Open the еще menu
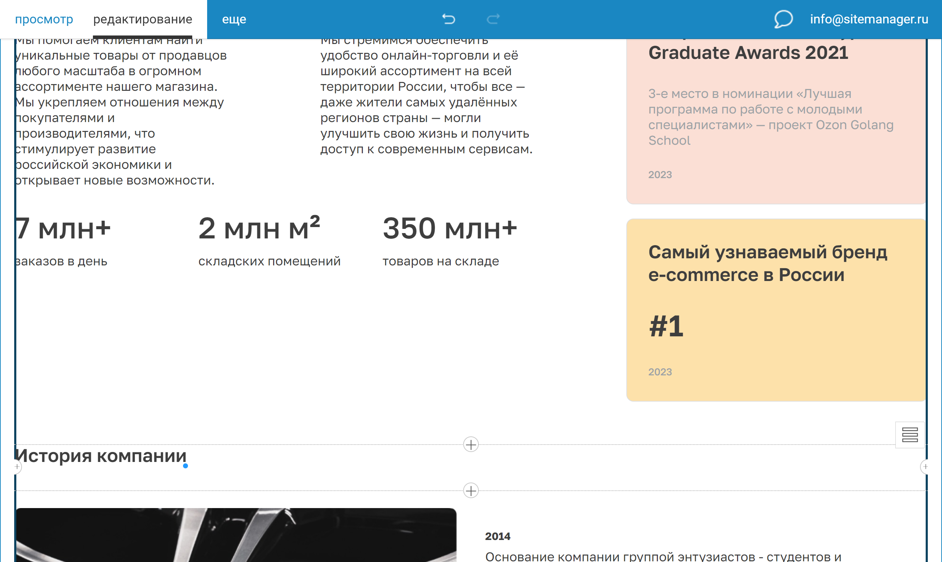942x562 pixels. [234, 19]
